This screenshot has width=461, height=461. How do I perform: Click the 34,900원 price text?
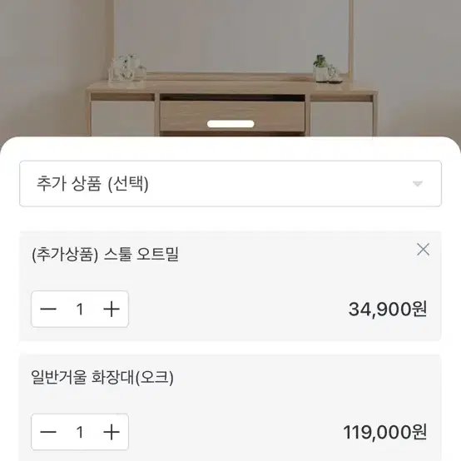coord(387,310)
